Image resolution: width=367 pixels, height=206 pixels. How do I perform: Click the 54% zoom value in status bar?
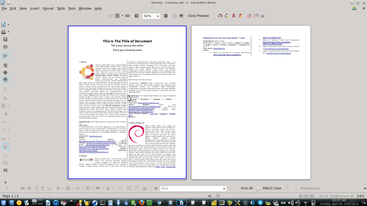[x=361, y=196]
